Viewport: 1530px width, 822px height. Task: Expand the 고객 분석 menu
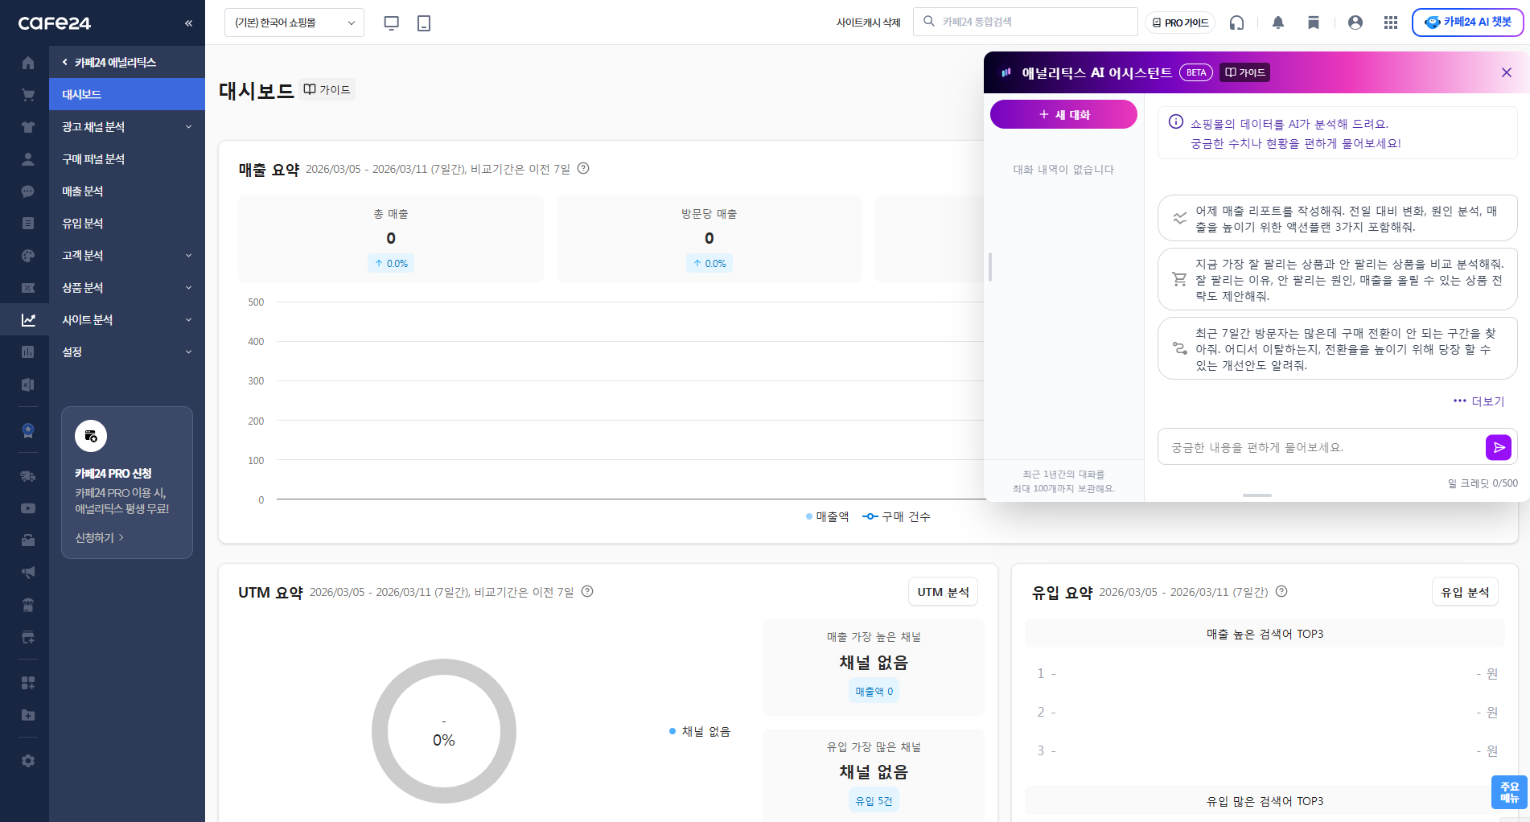[x=127, y=256]
